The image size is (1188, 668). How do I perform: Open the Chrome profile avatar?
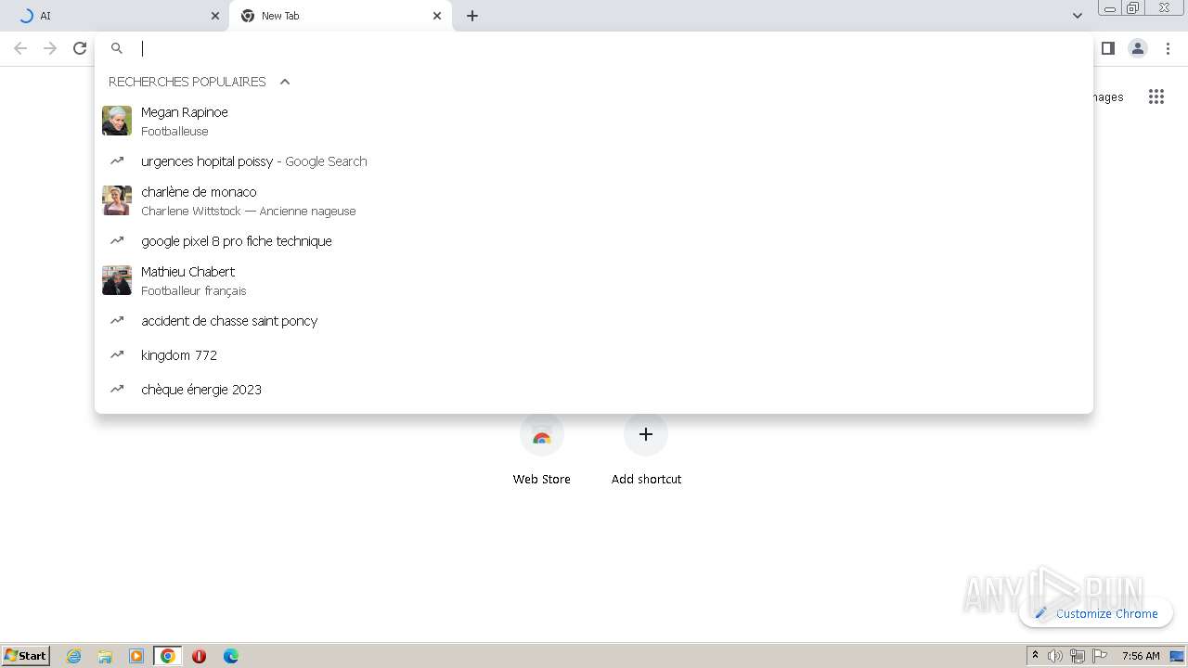[1138, 48]
